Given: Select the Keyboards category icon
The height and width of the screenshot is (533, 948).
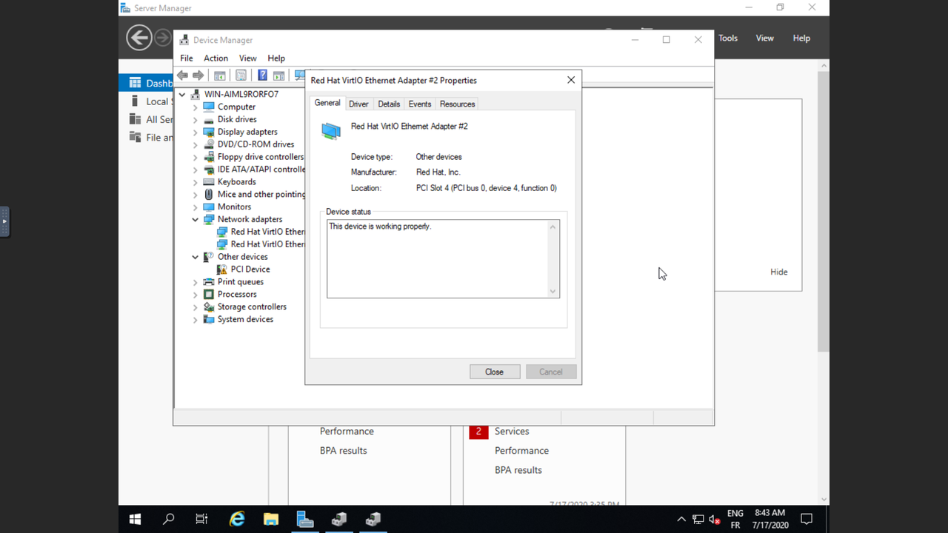Looking at the screenshot, I should pyautogui.click(x=209, y=182).
